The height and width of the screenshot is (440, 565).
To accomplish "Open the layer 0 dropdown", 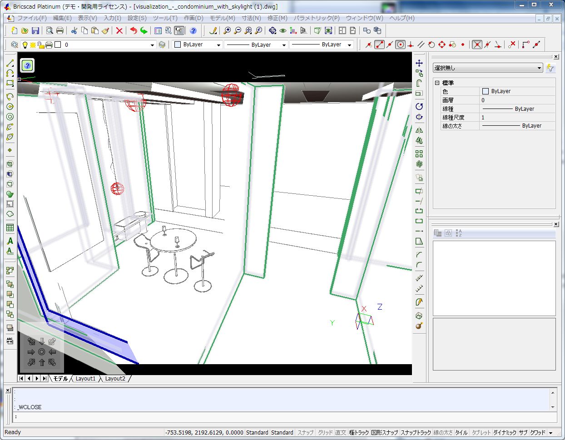I will tap(153, 45).
